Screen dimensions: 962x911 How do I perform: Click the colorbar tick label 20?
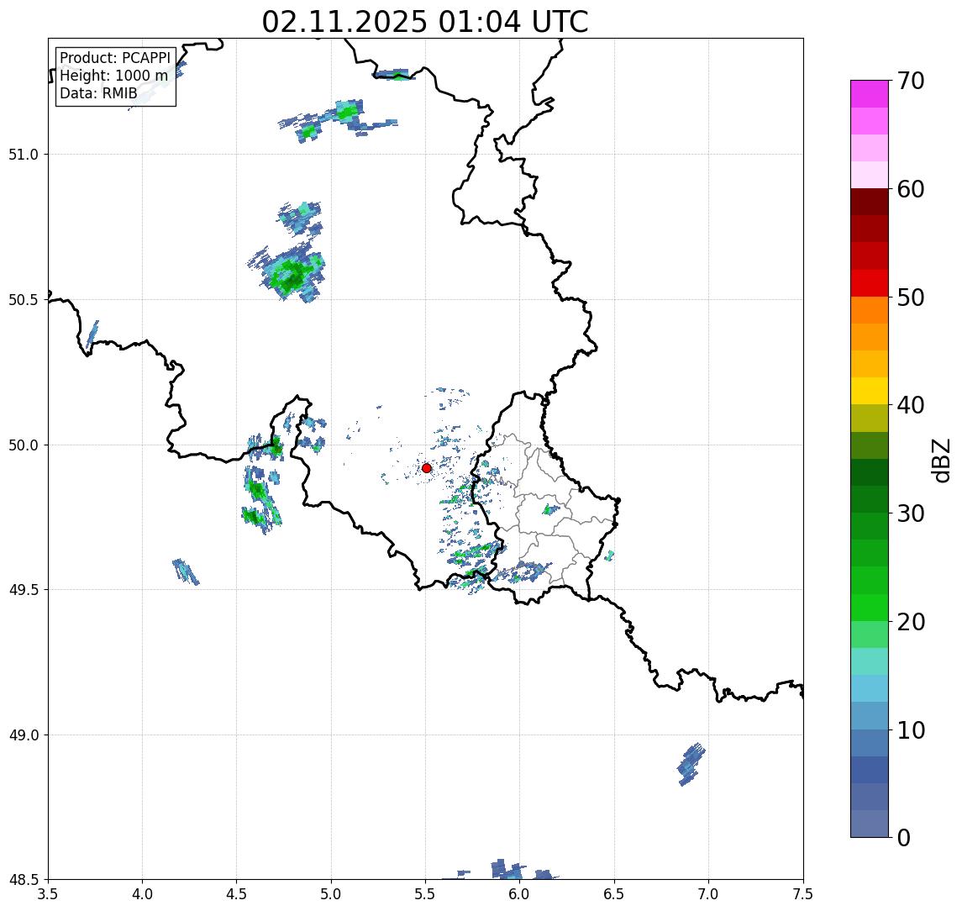[911, 622]
